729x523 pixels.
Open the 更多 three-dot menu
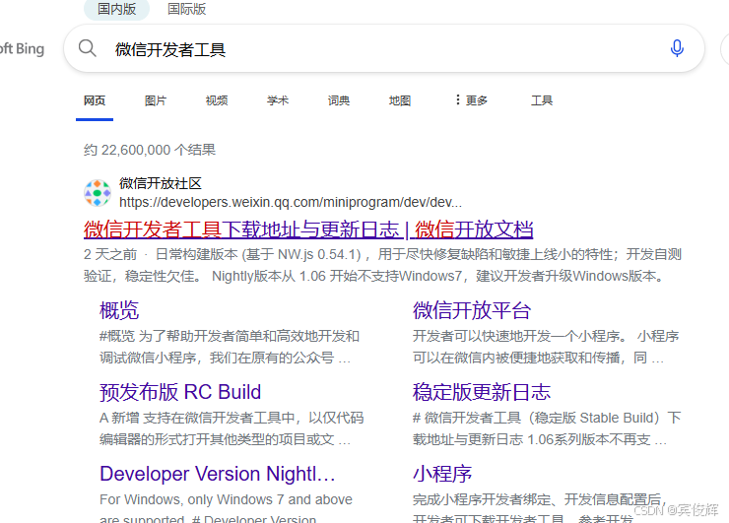(x=472, y=100)
